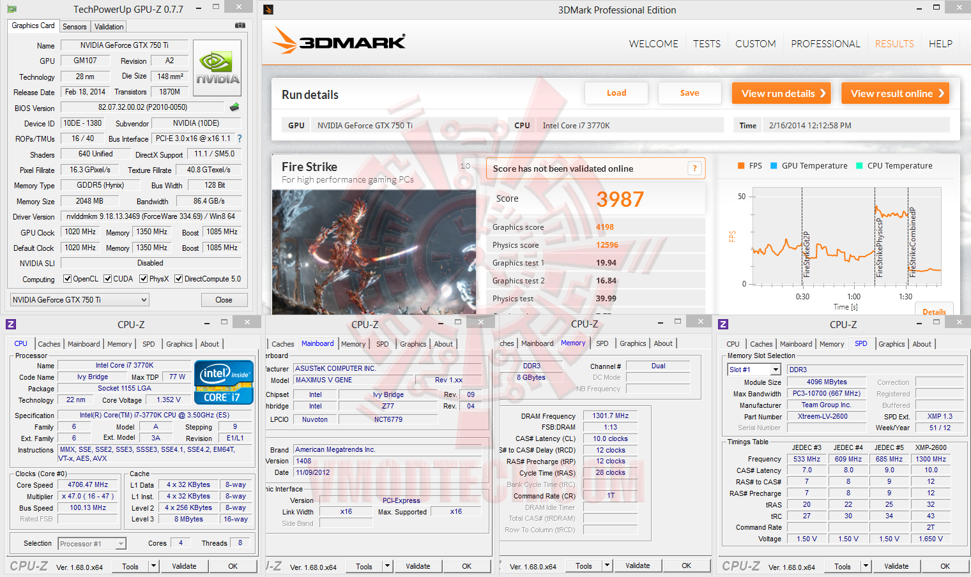Viewport: 971px width, 577px height.
Task: Click the CPU-Z purple Z icon in SPD window
Action: [723, 324]
